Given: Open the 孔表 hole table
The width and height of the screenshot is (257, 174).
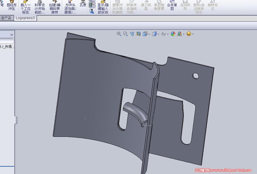Looking at the screenshot, I should pyautogui.click(x=83, y=4).
